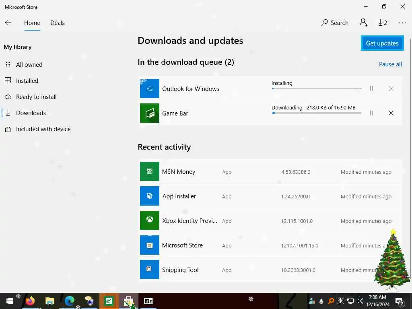Image resolution: width=412 pixels, height=309 pixels.
Task: Open the Xbox Identity Provi... entry
Action: click(x=190, y=221)
